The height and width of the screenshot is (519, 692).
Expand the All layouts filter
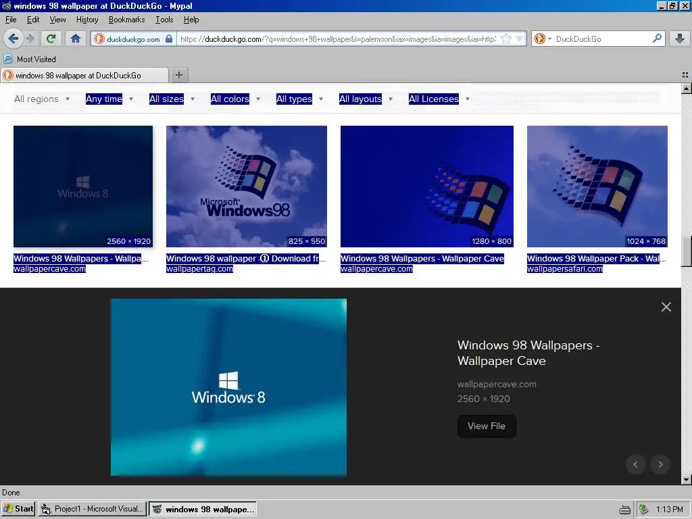366,99
